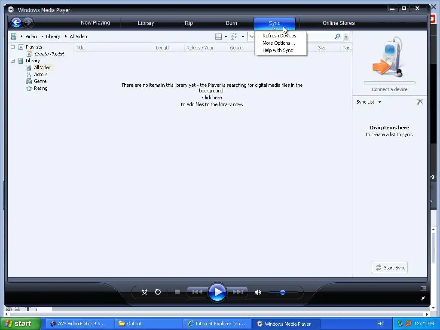The width and height of the screenshot is (440, 330).
Task: Expand the Library breadcrumb arrow
Action: point(42,36)
